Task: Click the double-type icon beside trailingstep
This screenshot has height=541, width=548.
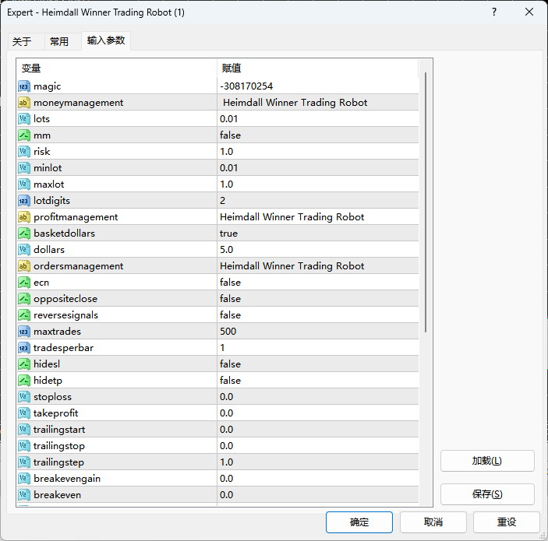Action: point(24,462)
